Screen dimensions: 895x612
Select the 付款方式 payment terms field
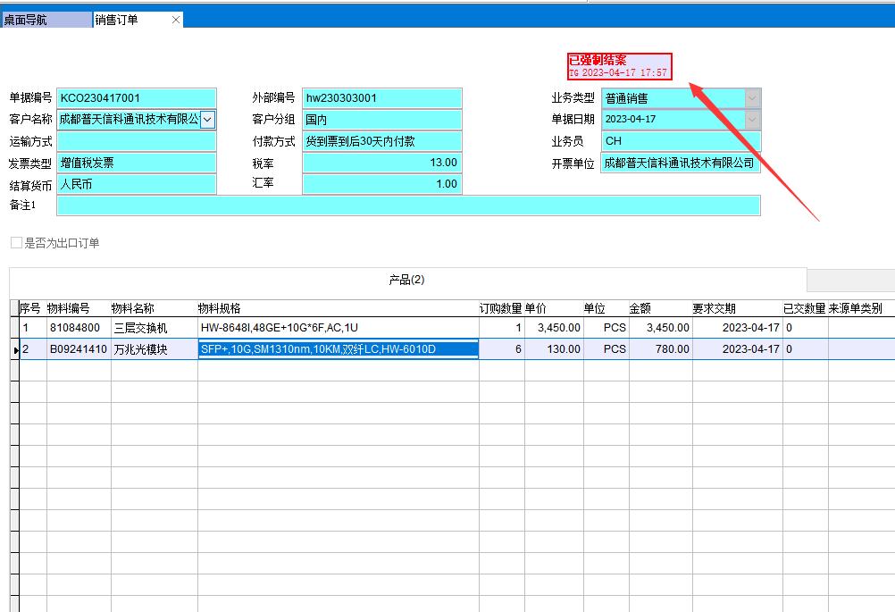click(381, 140)
